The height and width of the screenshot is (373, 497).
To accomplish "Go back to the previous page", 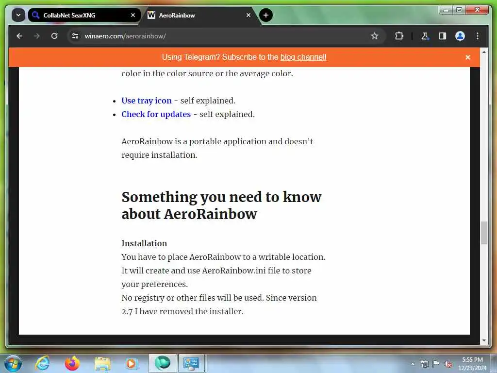I will pyautogui.click(x=19, y=36).
